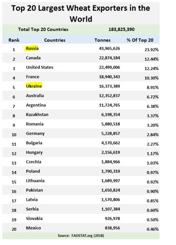
Task: Select the % Of Top 20 header
Action: [140, 40]
